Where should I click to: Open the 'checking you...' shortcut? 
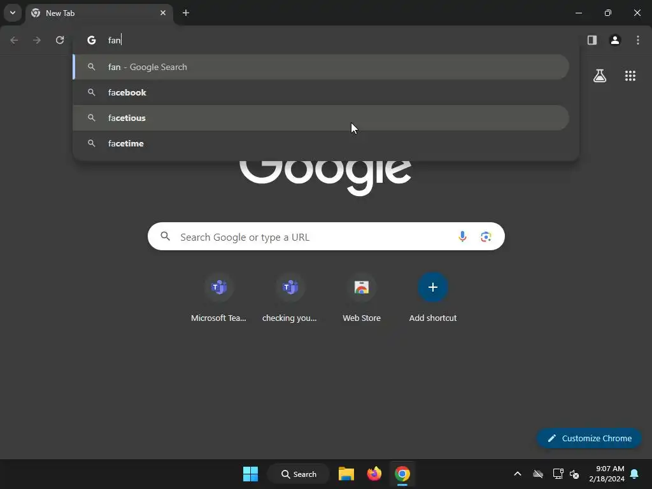pos(290,299)
